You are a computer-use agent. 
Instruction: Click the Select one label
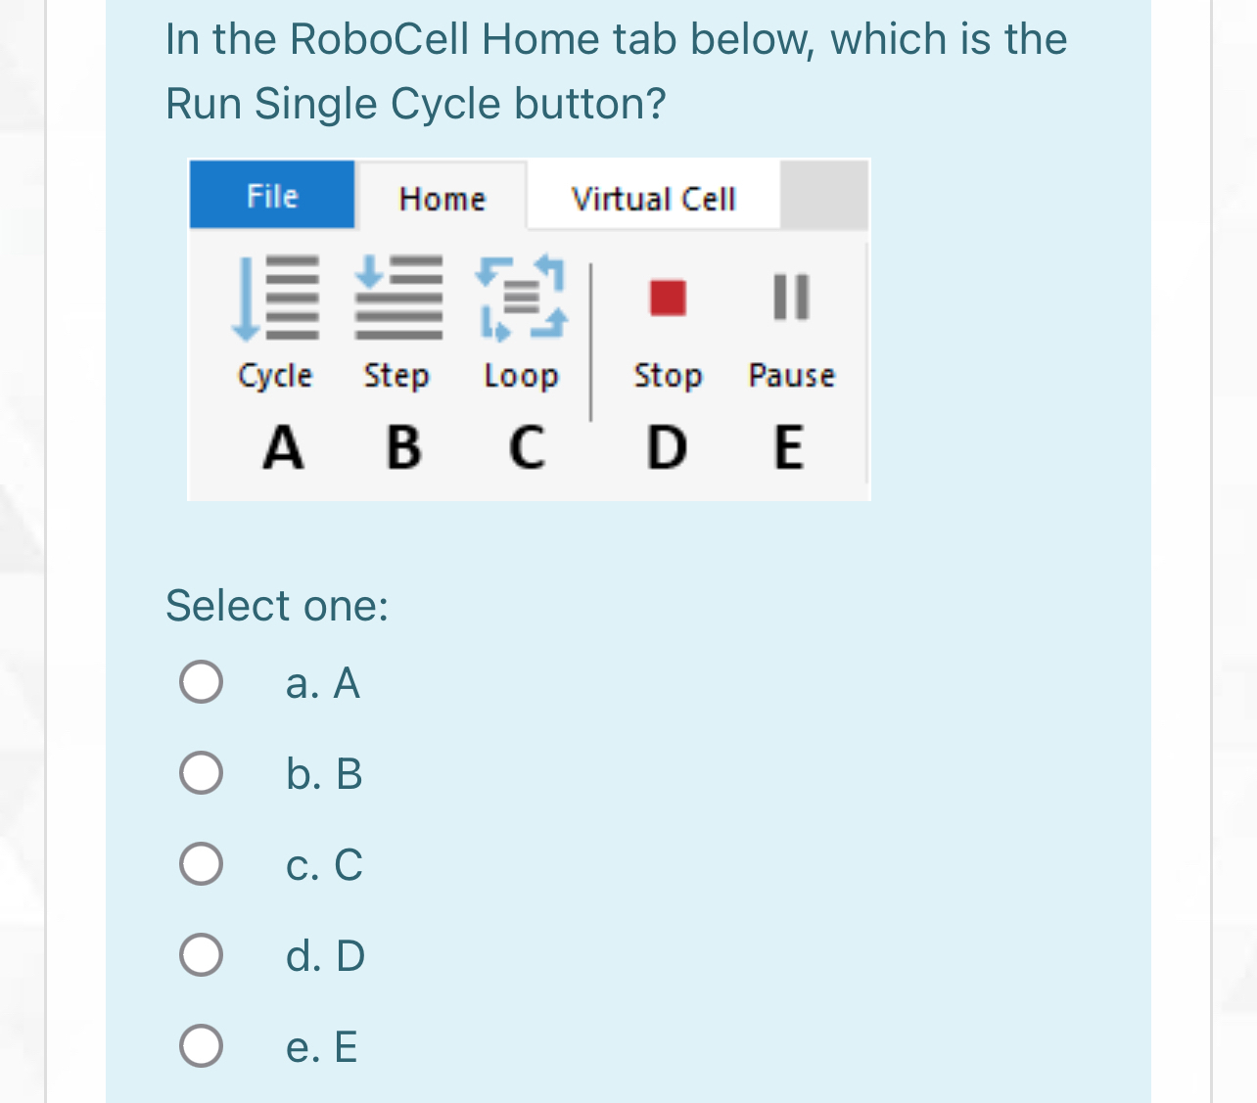click(277, 606)
